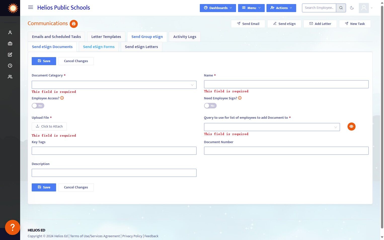384x240 pixels.
Task: Expand the Document Category dropdown
Action: click(114, 85)
